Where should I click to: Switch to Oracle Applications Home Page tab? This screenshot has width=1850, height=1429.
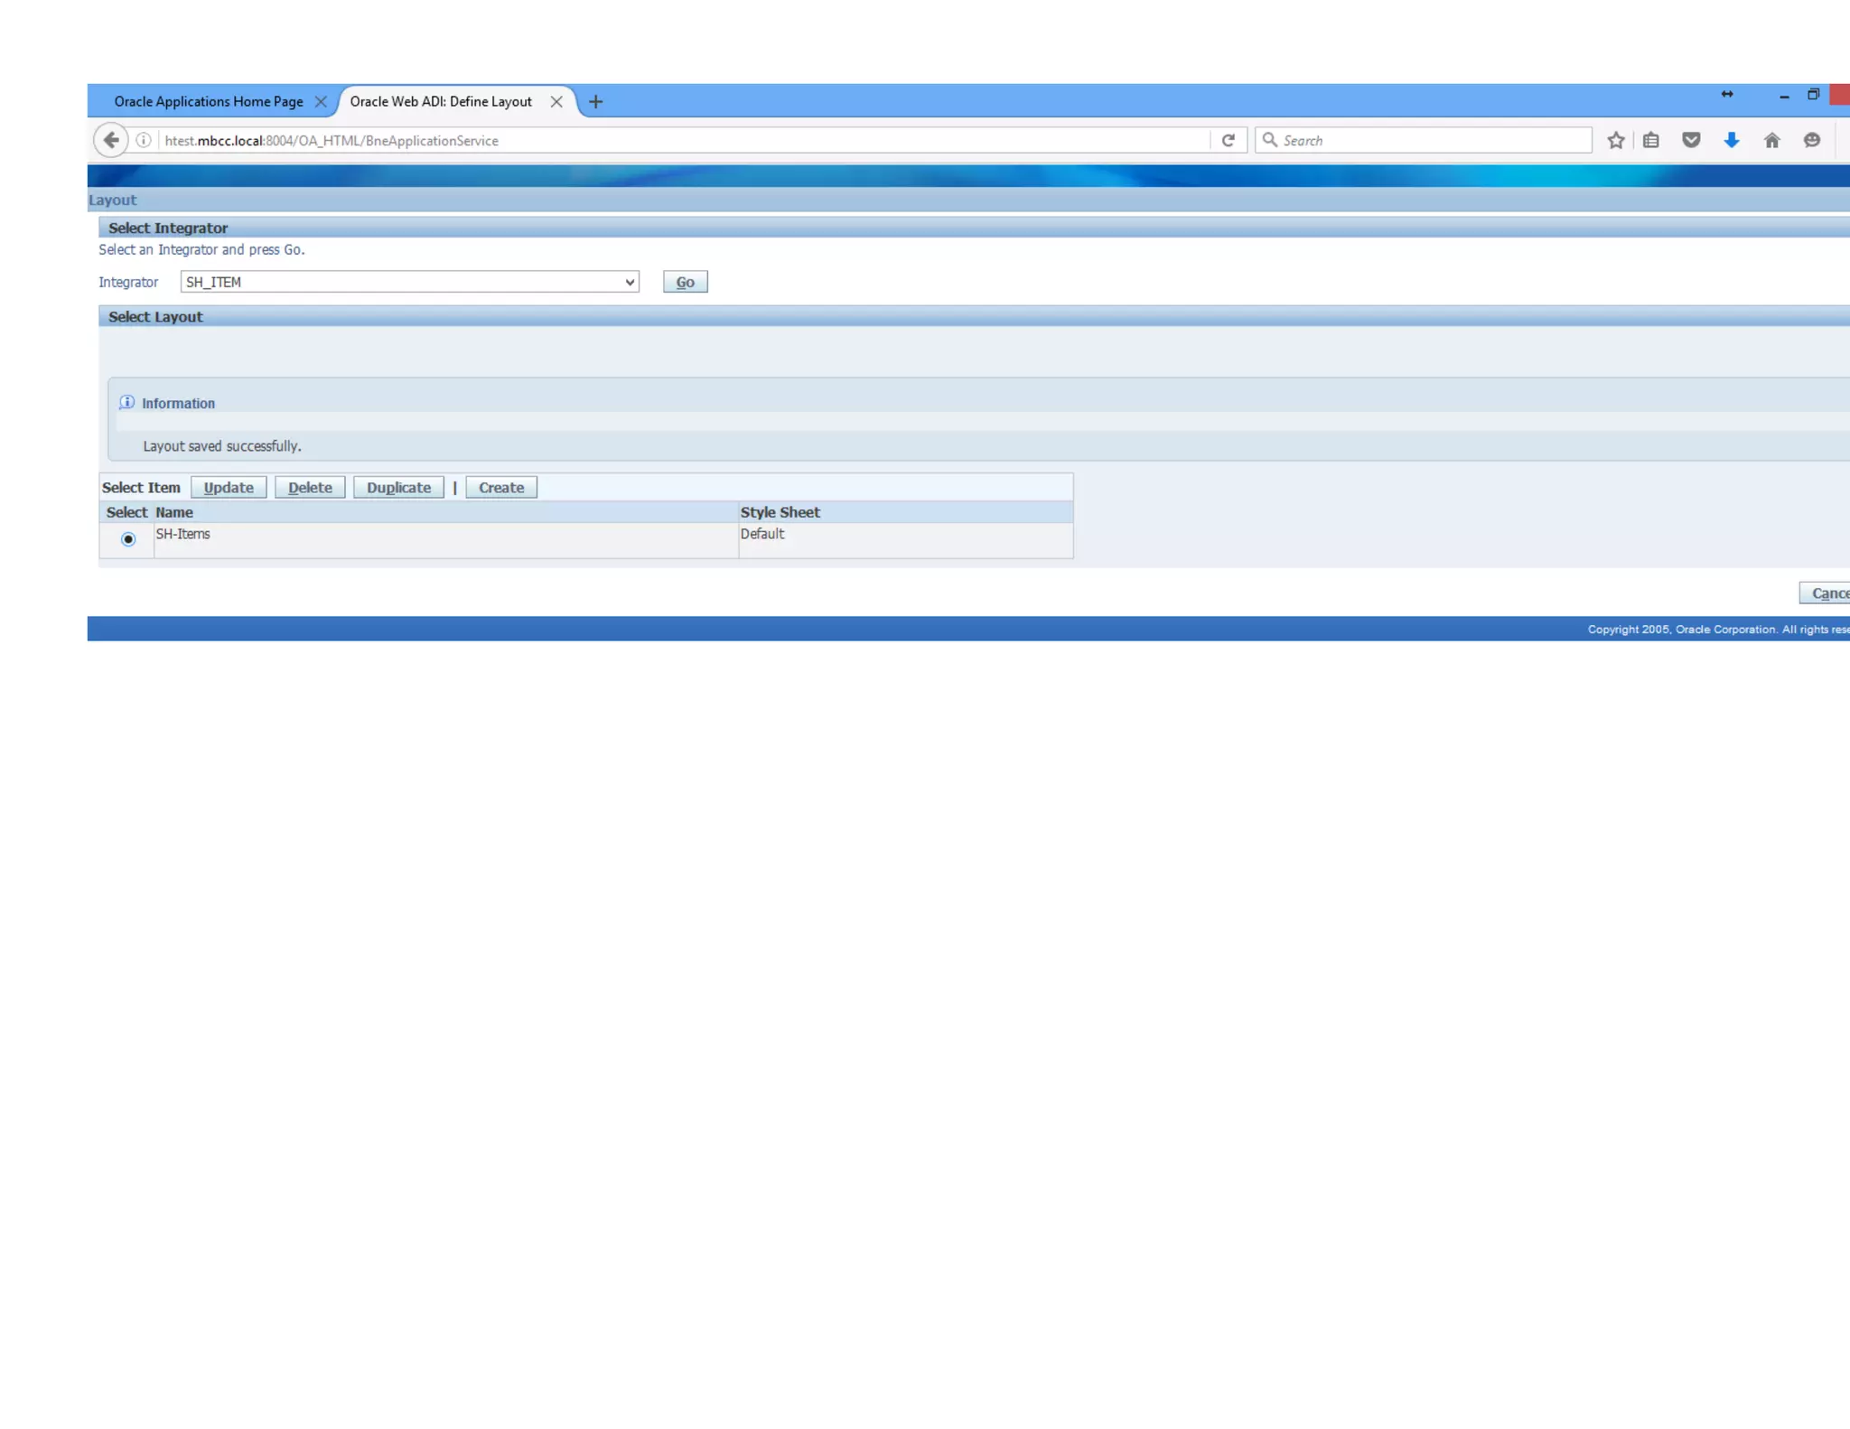click(x=209, y=101)
